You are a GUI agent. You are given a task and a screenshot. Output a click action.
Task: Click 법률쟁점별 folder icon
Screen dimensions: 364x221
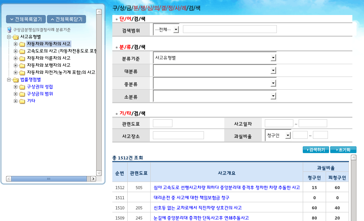coord(15,80)
